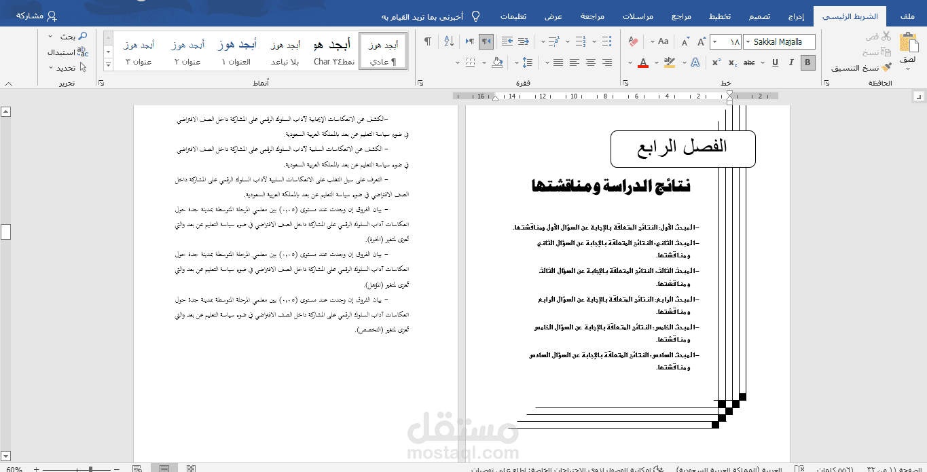
Task: Click the Find (بحث) magnifier icon
Action: (x=83, y=36)
